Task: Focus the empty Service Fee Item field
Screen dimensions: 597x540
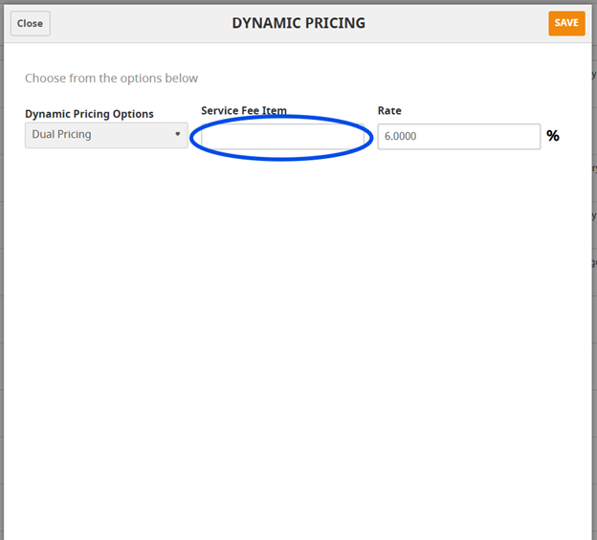Action: [281, 137]
